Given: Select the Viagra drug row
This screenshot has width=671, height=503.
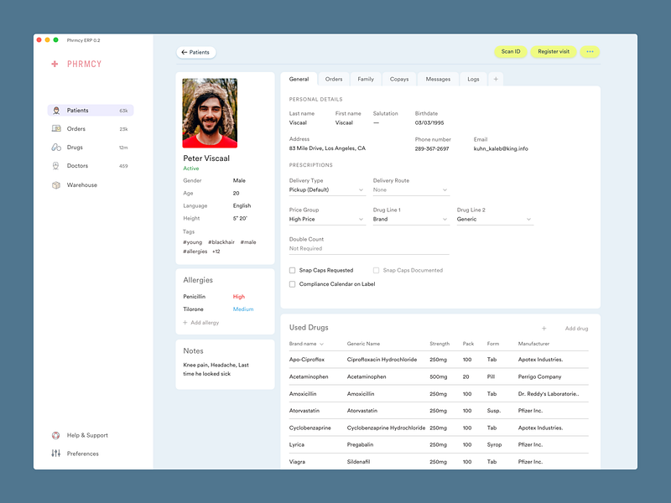Looking at the screenshot, I should (x=439, y=462).
